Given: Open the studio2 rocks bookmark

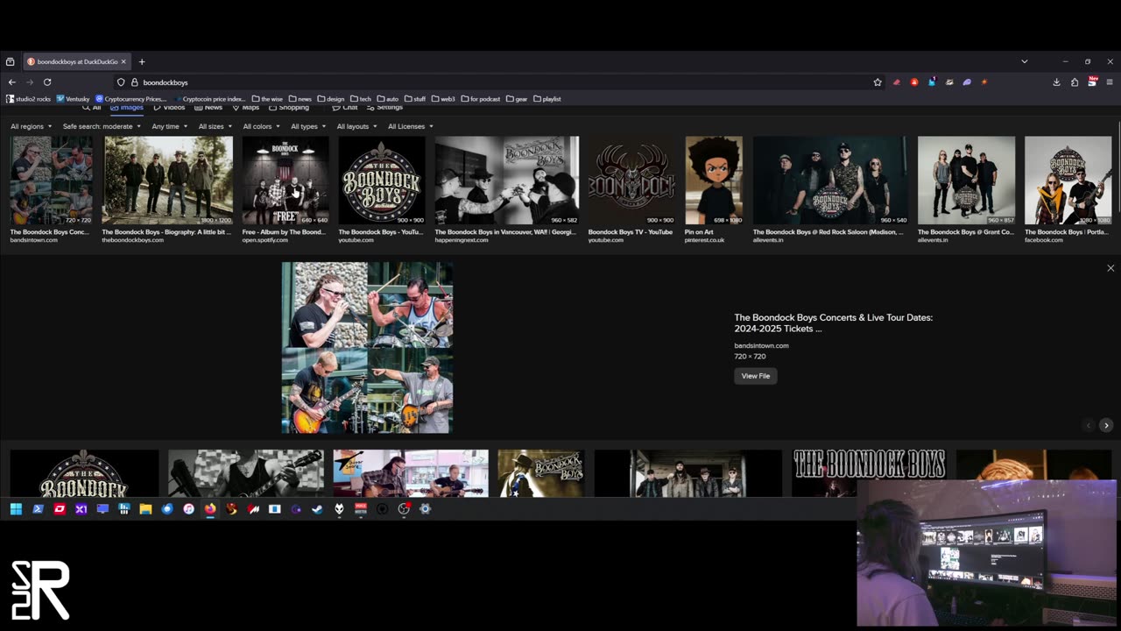Looking at the screenshot, I should (29, 99).
